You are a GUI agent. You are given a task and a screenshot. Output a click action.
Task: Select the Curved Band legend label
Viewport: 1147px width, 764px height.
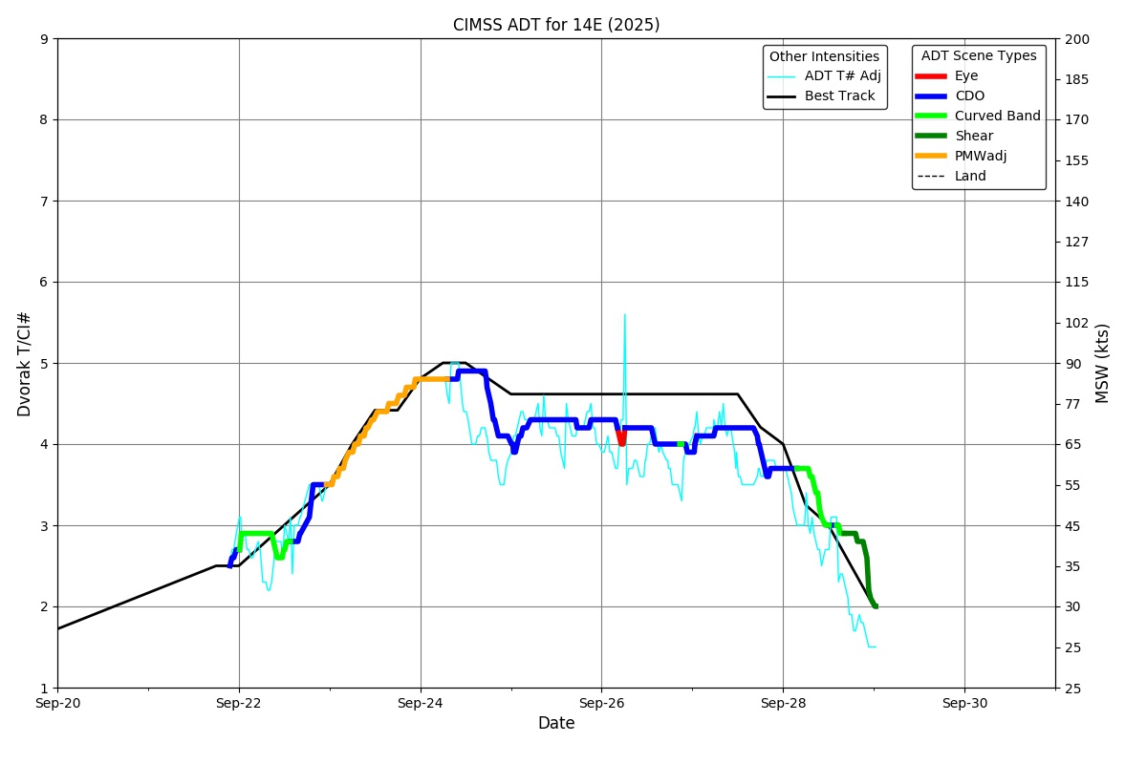coord(997,117)
